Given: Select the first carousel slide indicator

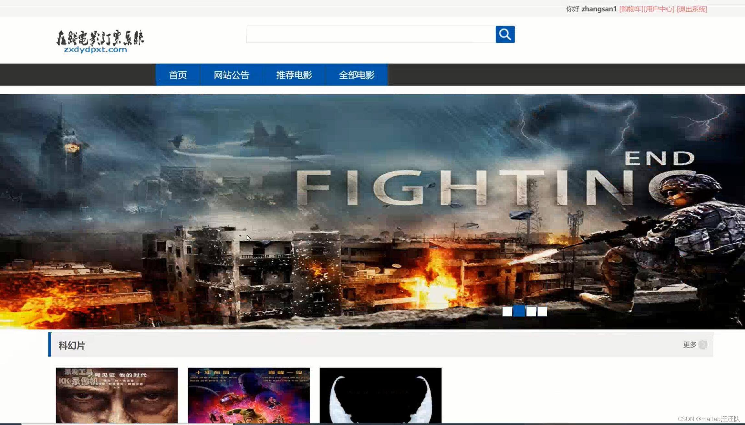Looking at the screenshot, I should [x=507, y=311].
